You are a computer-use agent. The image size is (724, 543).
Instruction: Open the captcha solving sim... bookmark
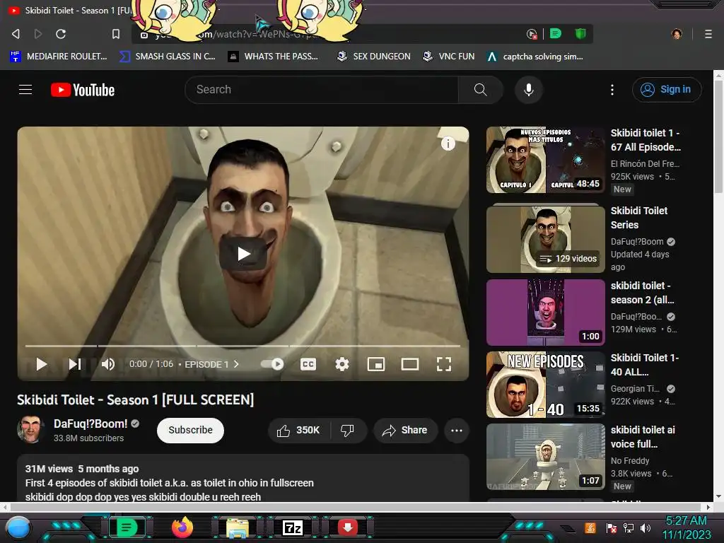[535, 57]
